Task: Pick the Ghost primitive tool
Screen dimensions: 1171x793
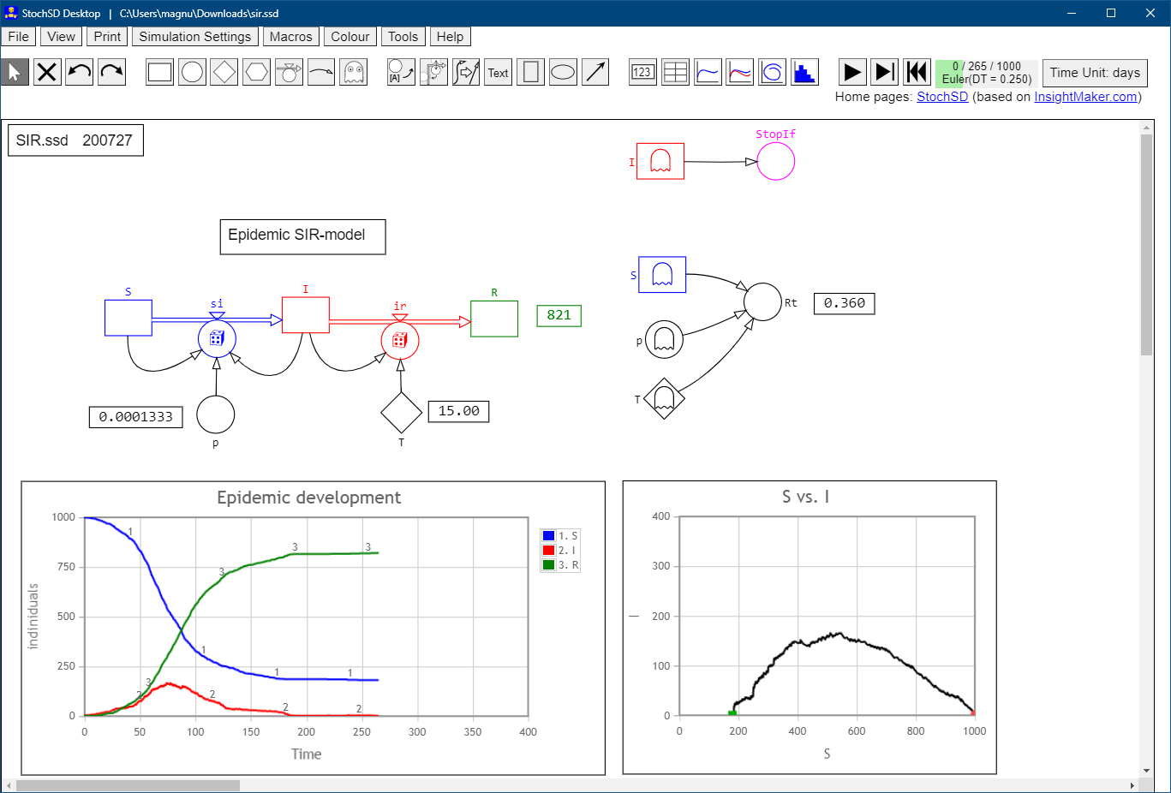Action: (353, 73)
